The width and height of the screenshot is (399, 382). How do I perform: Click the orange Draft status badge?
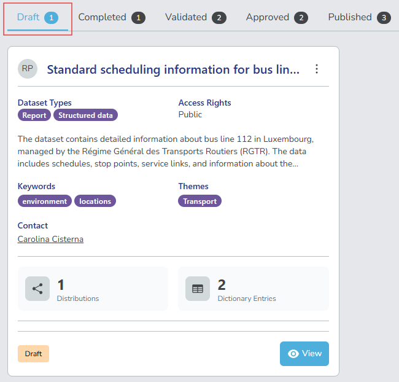(33, 354)
